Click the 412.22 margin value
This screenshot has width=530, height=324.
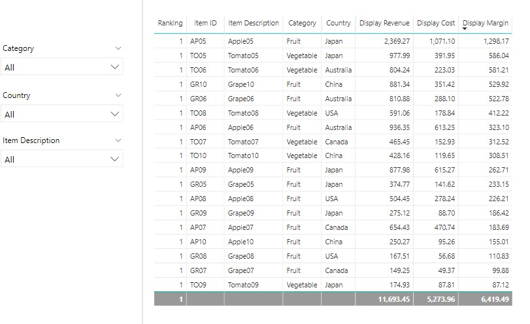click(x=499, y=113)
